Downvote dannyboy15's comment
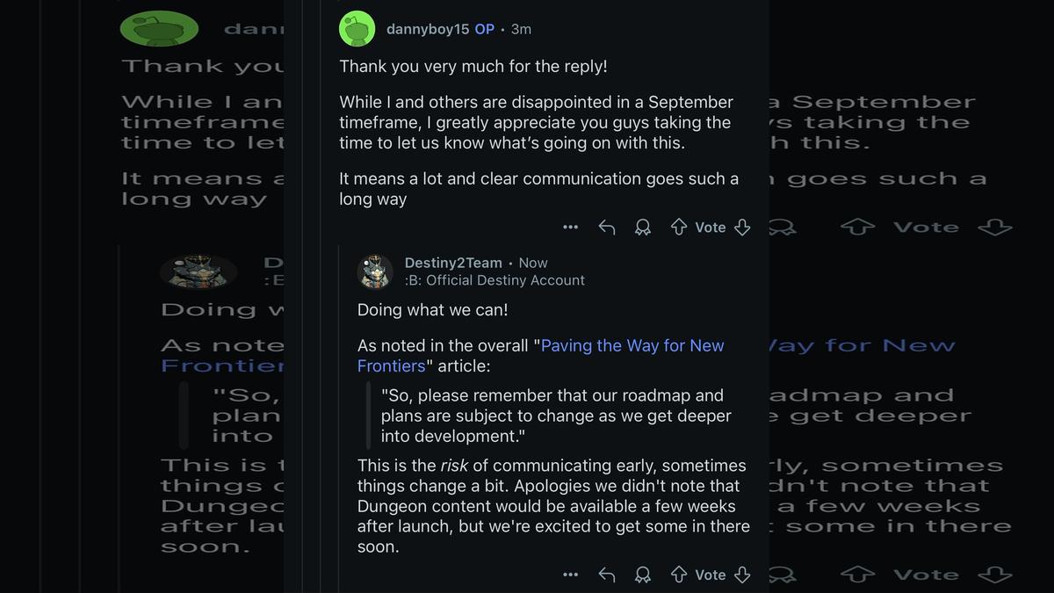Screen dimensions: 1054x593 click(x=742, y=227)
